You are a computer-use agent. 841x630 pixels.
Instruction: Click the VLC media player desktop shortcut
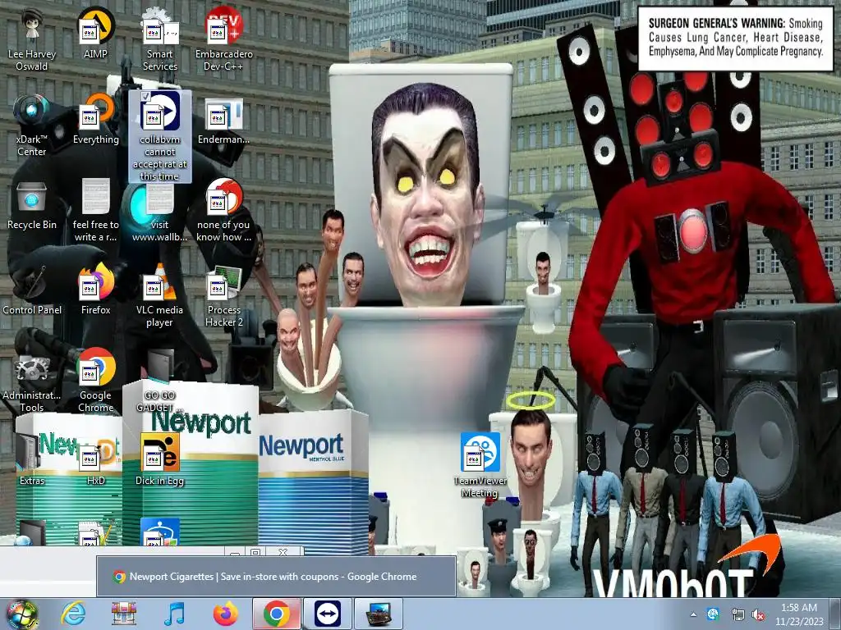160,295
